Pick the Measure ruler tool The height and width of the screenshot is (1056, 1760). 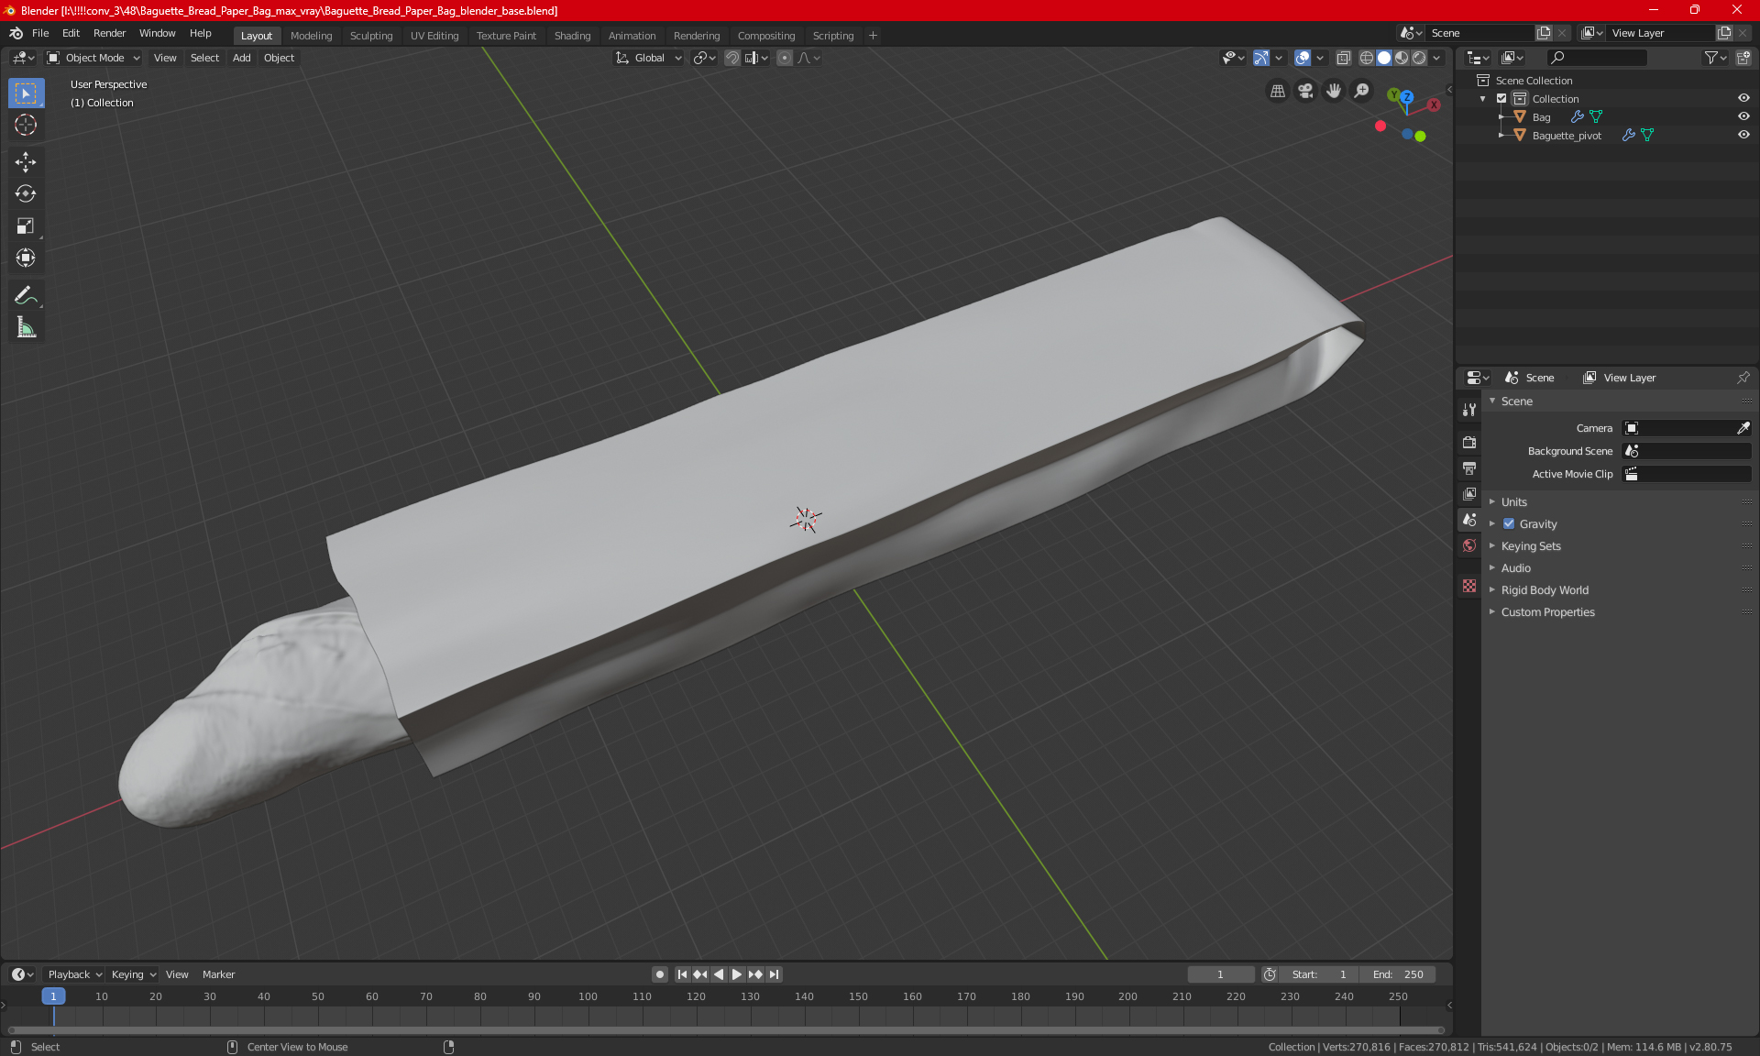26,327
